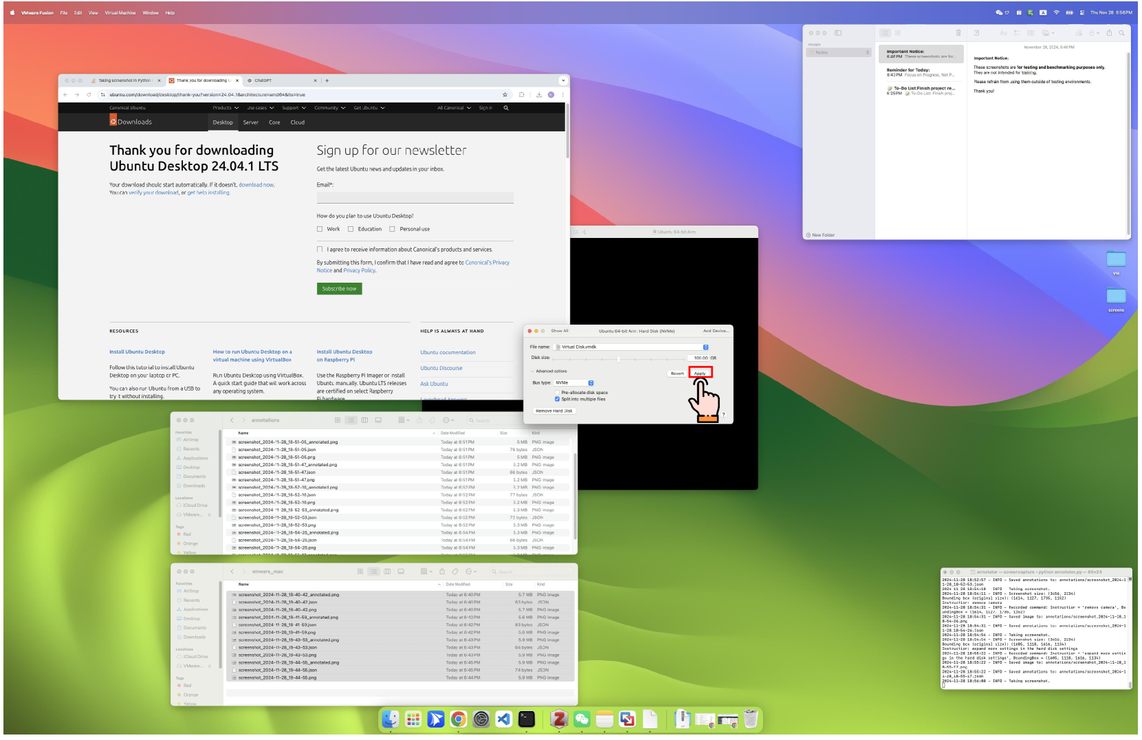1142x740 pixels.
Task: Open the File menu in the menu bar
Action: coord(64,12)
